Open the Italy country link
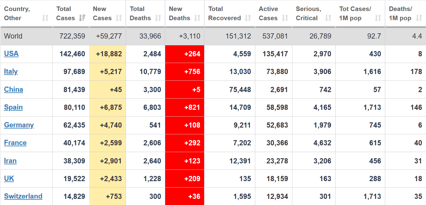Viewport: 426px width, 205px height. [11, 72]
